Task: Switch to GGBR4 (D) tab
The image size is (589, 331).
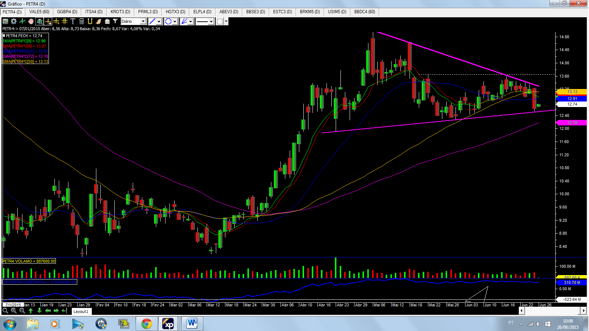Action: pyautogui.click(x=67, y=12)
